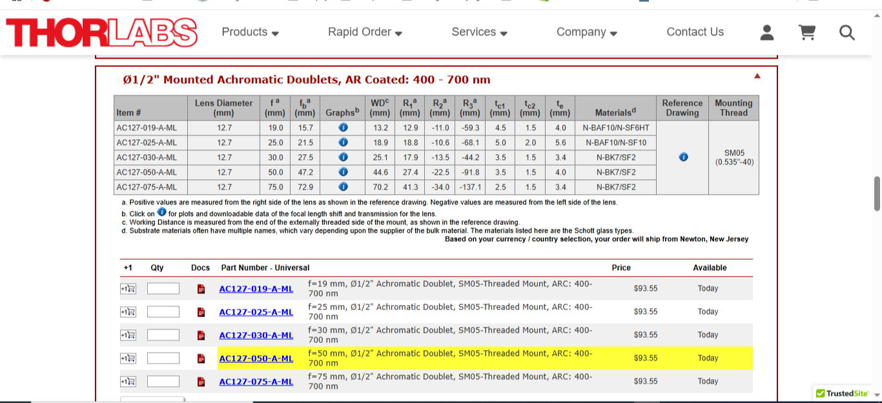Go to Thorlabs home via logo
Screen dimensions: 882x403
[102, 33]
